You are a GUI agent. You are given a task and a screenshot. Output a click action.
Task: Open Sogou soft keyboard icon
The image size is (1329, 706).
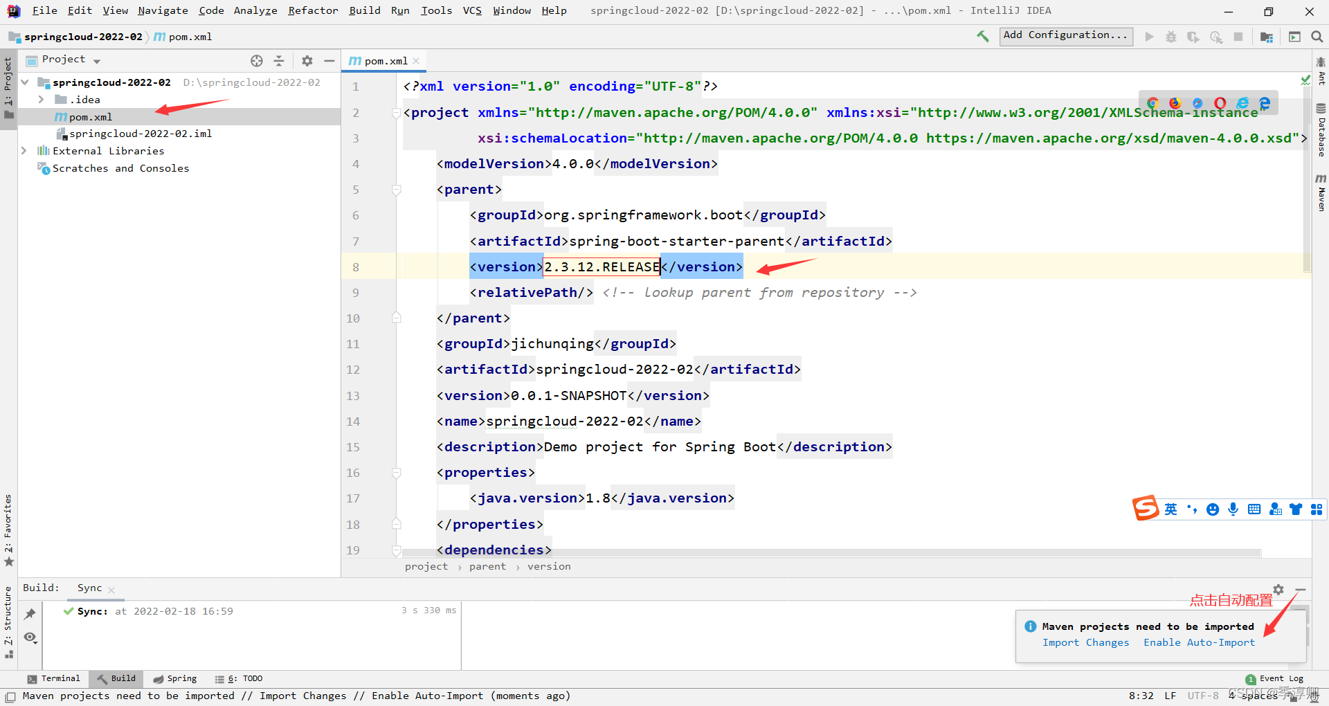point(1254,509)
